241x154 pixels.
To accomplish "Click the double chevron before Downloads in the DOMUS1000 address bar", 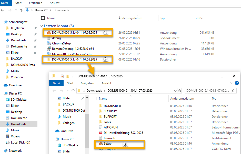I will tap(84, 91).
